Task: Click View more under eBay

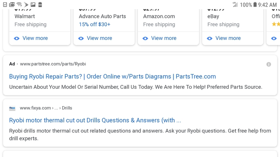Action: (x=228, y=38)
